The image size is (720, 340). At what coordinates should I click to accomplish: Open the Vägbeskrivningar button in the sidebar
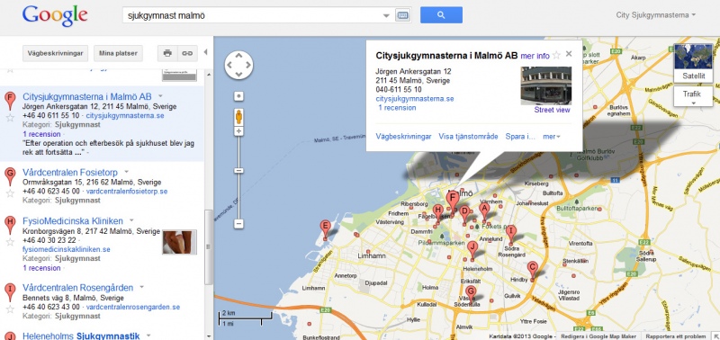coord(55,53)
